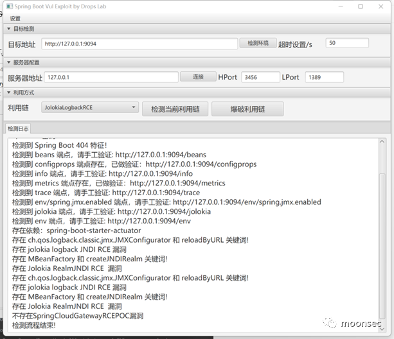Open the 设置 menu
The height and width of the screenshot is (339, 394).
pyautogui.click(x=15, y=19)
